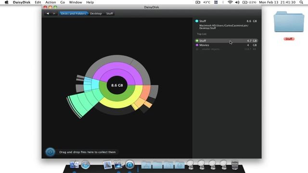The width and height of the screenshot is (308, 173).
Task: Go back with the left arrow button
Action: pos(48,13)
